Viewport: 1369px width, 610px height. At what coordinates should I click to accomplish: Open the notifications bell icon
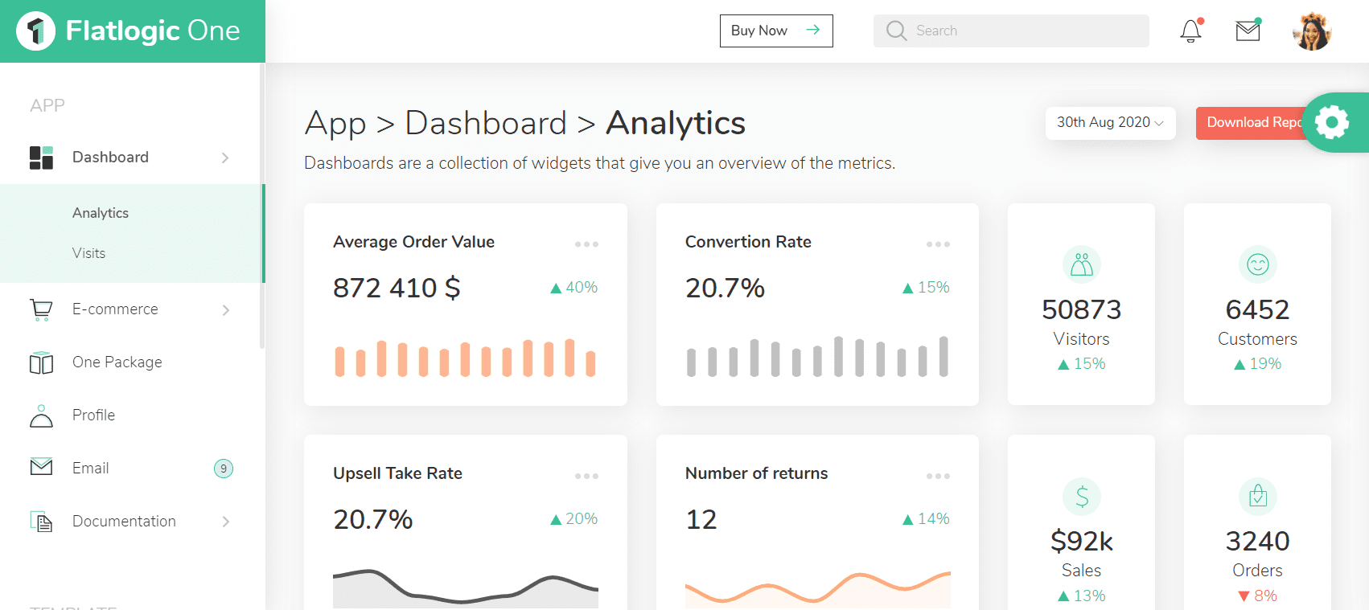[x=1190, y=31]
